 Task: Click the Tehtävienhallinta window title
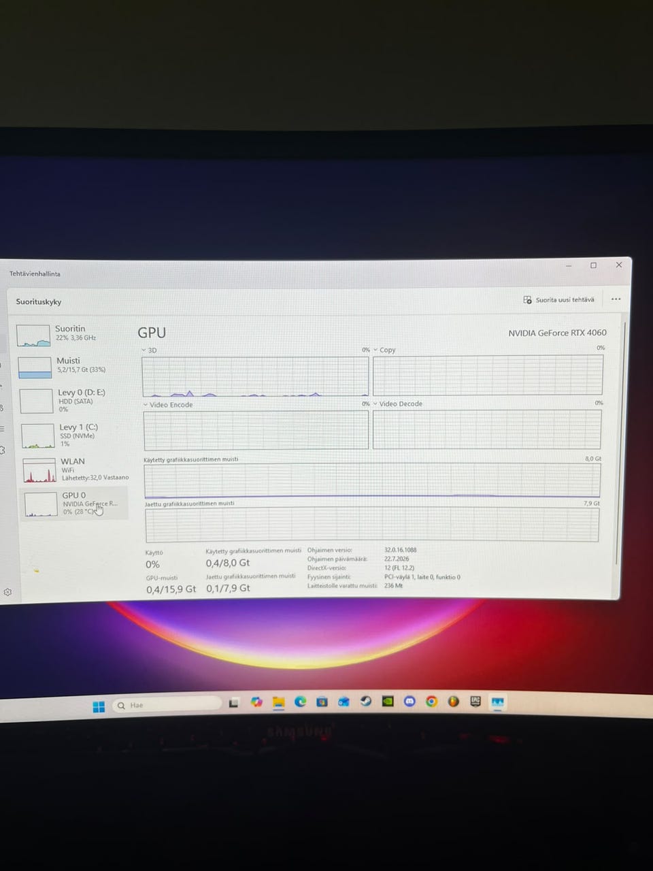[35, 274]
